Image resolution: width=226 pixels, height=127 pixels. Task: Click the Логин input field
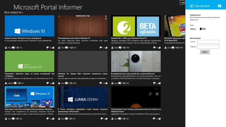coord(208,42)
